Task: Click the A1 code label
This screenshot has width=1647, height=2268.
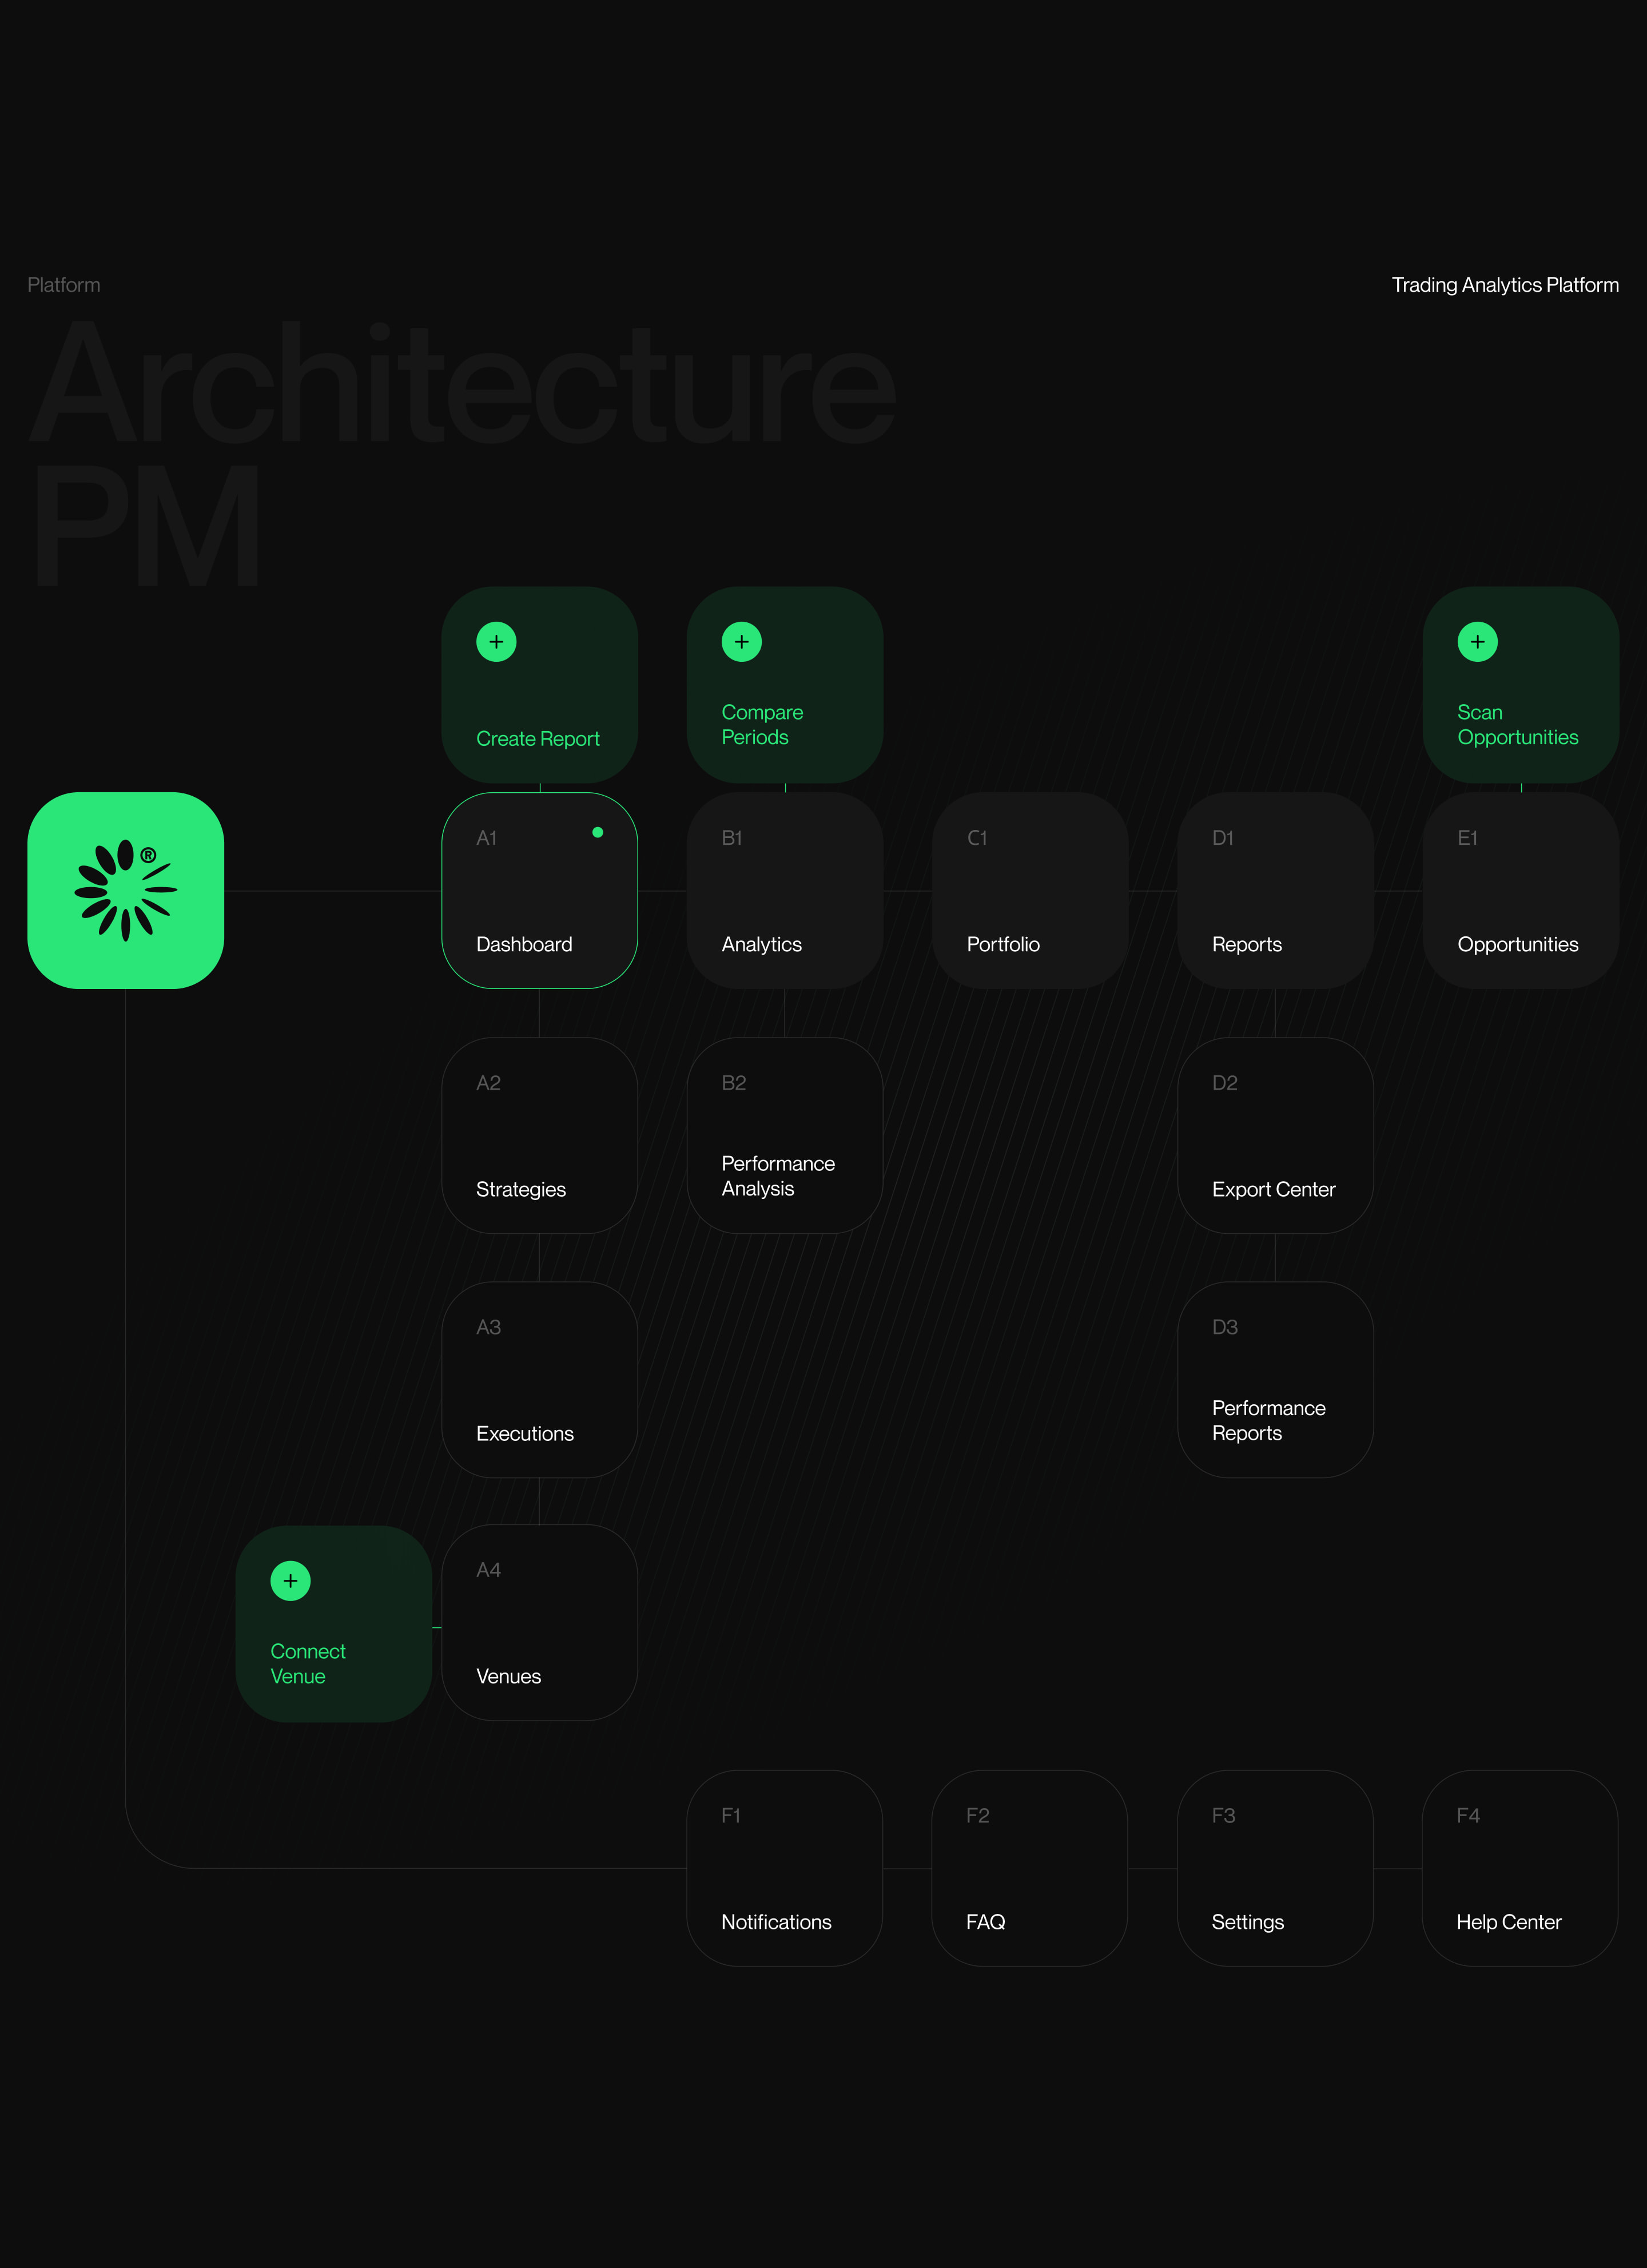Action: tap(487, 838)
